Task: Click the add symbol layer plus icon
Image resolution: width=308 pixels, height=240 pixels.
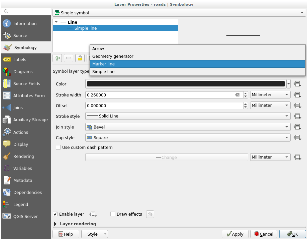Action: (57, 58)
